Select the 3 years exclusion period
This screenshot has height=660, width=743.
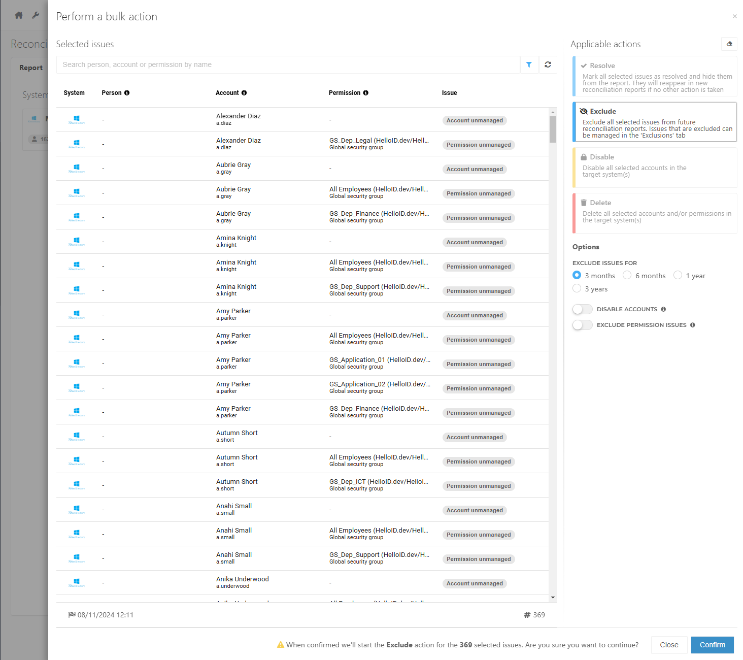[577, 288]
